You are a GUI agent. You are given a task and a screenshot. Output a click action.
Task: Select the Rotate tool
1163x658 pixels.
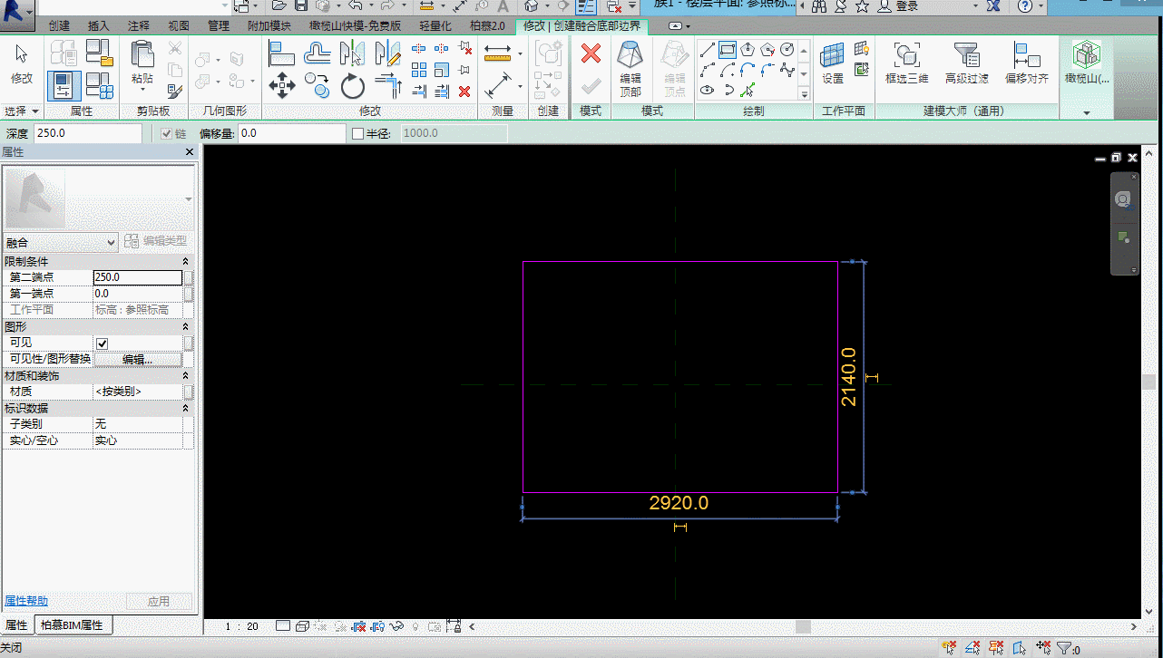click(x=353, y=86)
